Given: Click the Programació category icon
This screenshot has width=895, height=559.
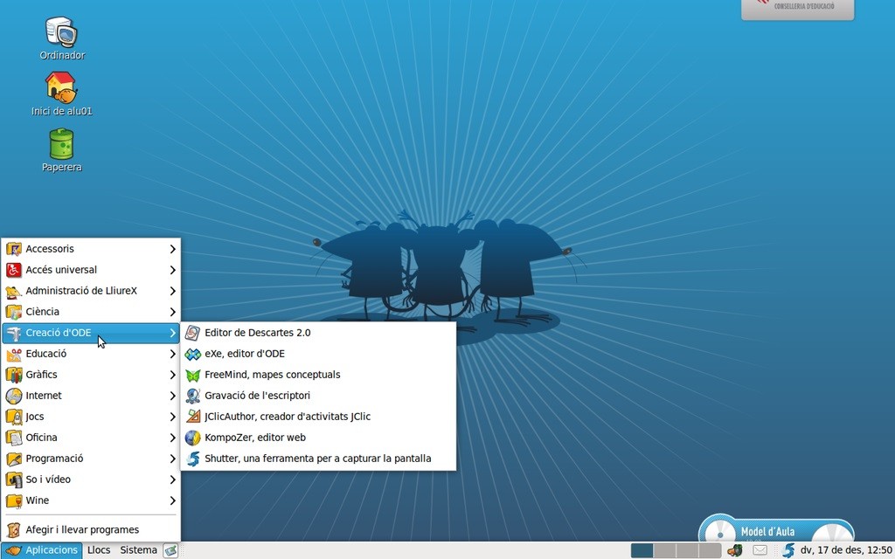Looking at the screenshot, I should [x=14, y=459].
